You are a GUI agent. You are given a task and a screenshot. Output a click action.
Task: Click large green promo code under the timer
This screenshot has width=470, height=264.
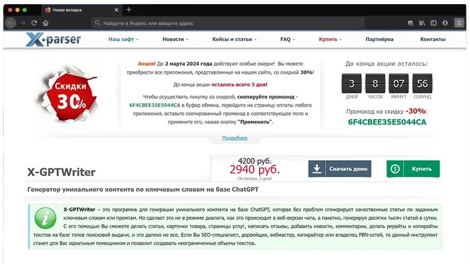[387, 122]
